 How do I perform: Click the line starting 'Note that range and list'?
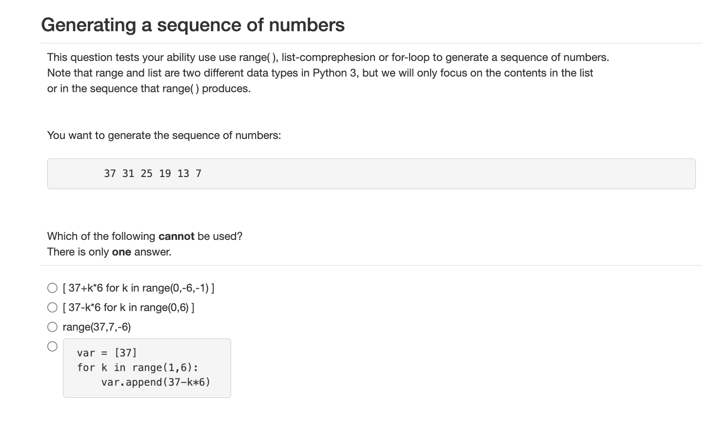320,73
